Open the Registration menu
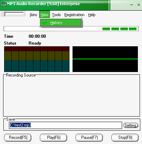The width and height of the screenshot is (142, 144). (x=74, y=15)
